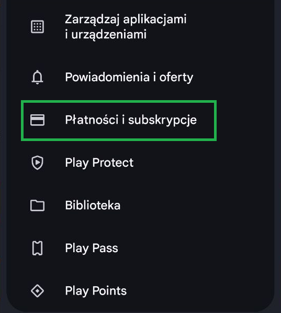Click the Biblioteka folder icon
Image resolution: width=281 pixels, height=313 pixels.
click(37, 206)
